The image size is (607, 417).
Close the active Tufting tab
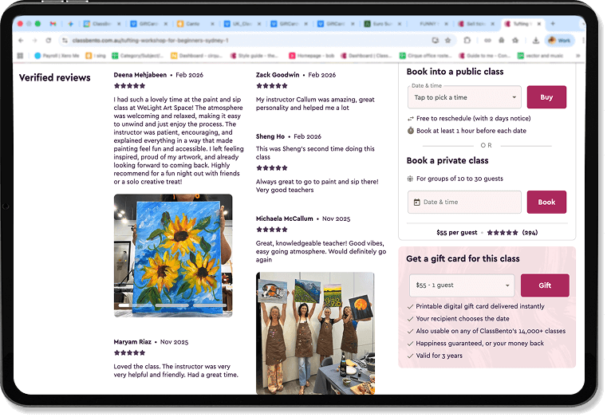click(x=539, y=24)
